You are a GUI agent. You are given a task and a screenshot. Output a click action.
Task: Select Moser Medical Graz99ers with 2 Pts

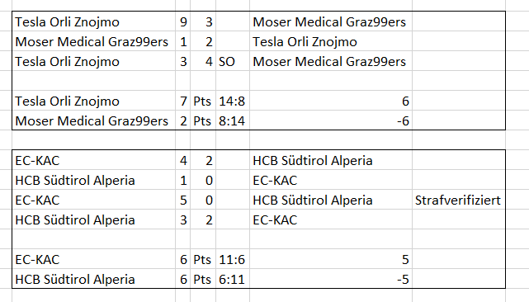pos(93,120)
